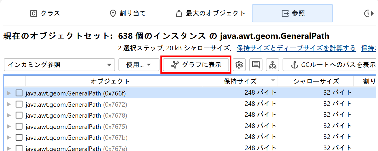
Task: Check the box for GeneralPath (0x7672)
Action: (19, 104)
